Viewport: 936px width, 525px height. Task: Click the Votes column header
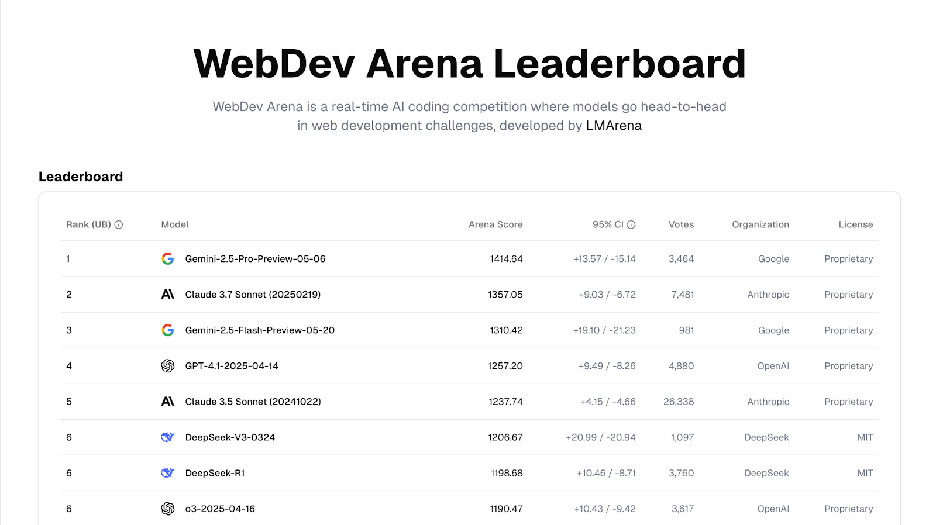click(x=681, y=224)
